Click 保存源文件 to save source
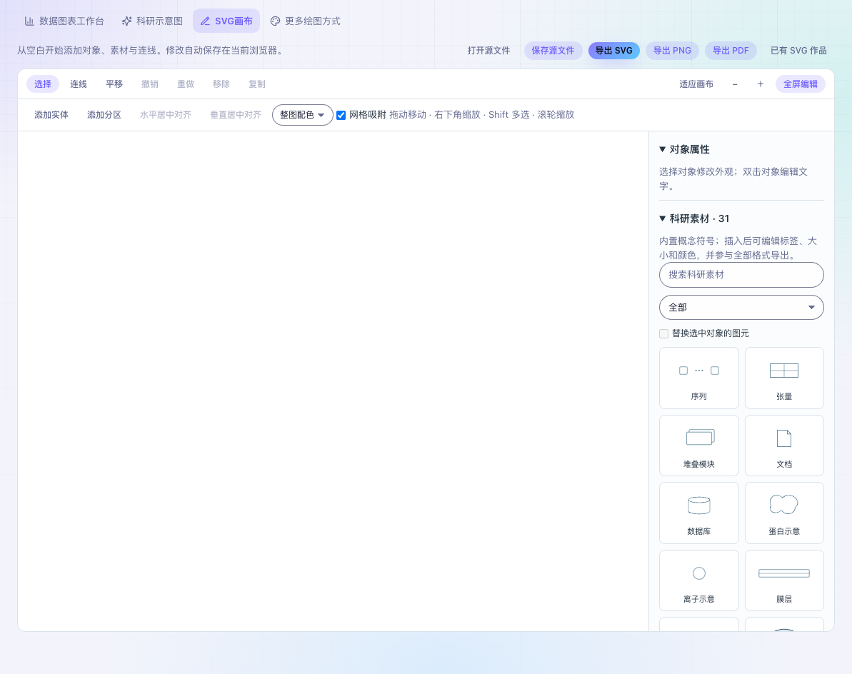Viewport: 852px width, 674px height. [553, 51]
